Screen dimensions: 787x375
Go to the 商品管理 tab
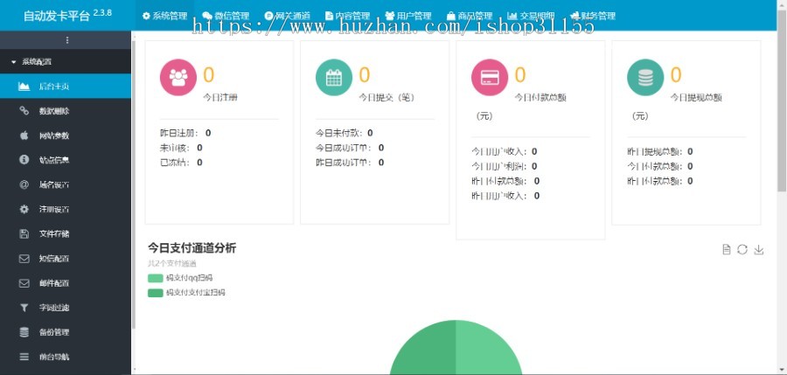coord(469,16)
